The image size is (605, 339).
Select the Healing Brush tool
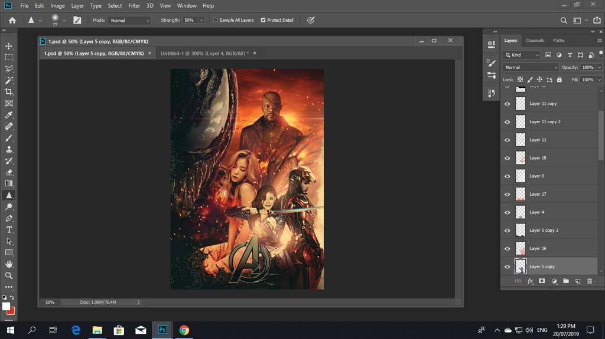pos(9,126)
